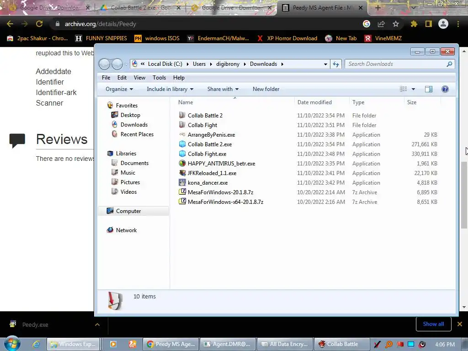Expand Include in library dropdown
The image size is (468, 351).
click(x=170, y=89)
